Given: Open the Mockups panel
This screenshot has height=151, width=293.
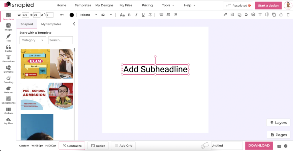Looking at the screenshot, I should [x=8, y=111].
